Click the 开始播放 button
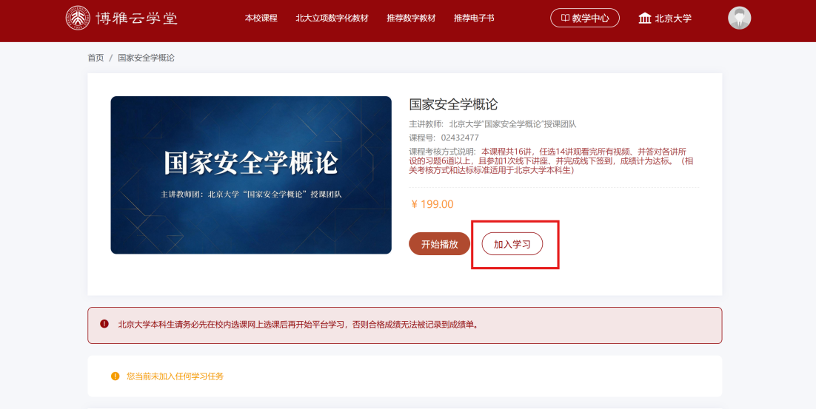Image resolution: width=816 pixels, height=409 pixels. [439, 244]
